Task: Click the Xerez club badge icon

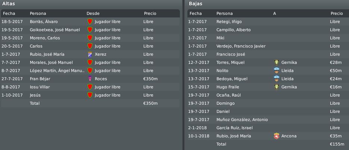Action: tap(90, 54)
